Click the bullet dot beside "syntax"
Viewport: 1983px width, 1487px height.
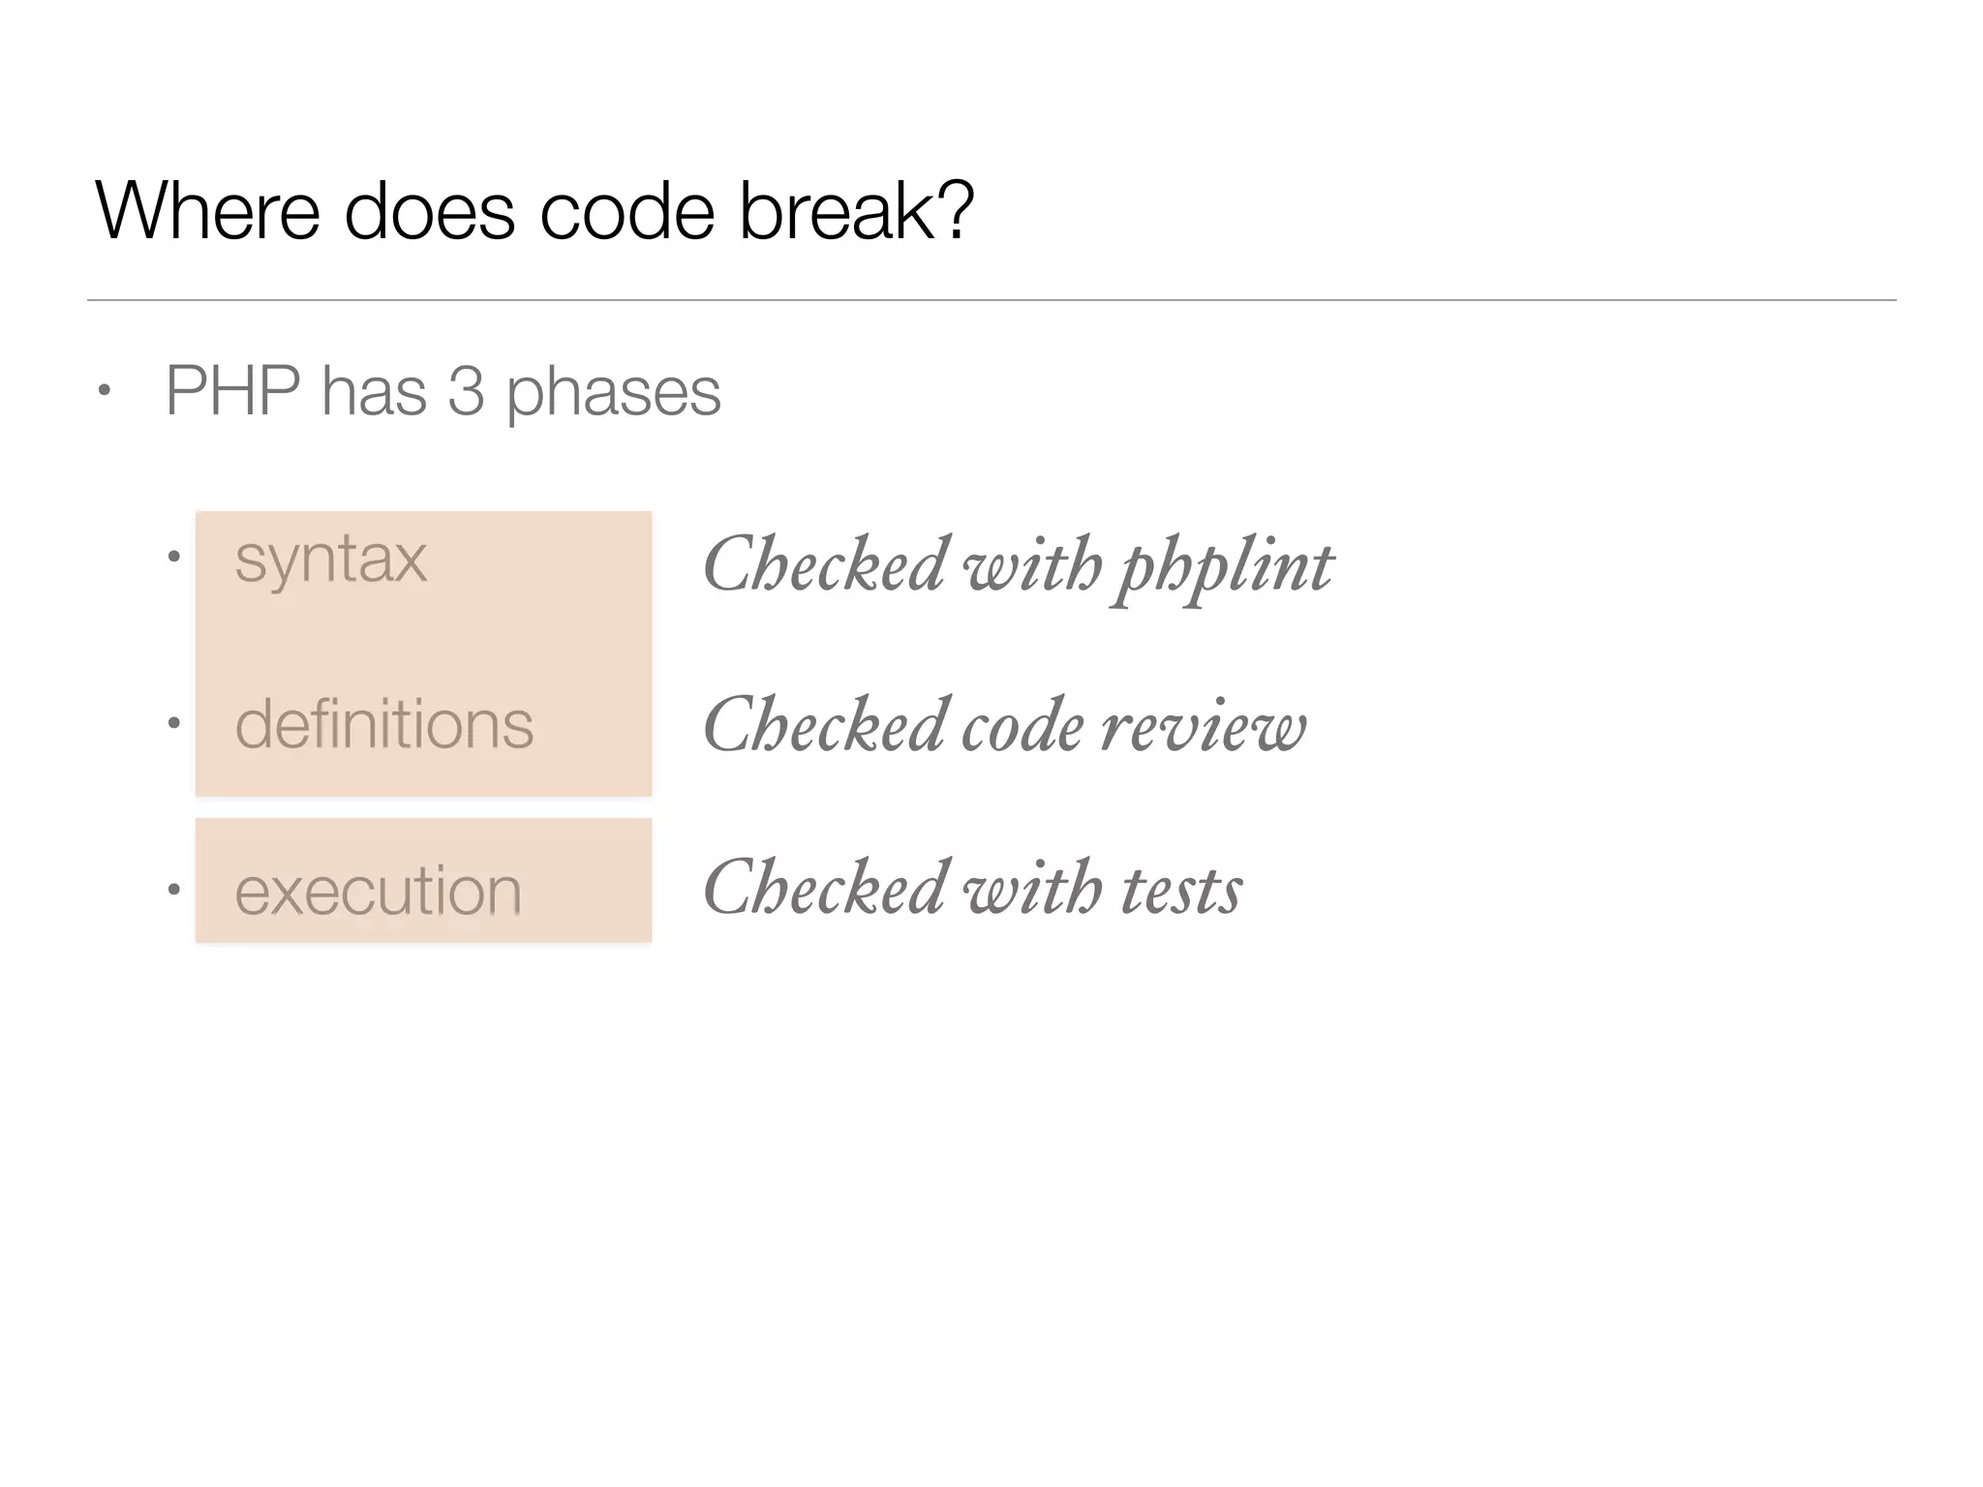point(173,557)
